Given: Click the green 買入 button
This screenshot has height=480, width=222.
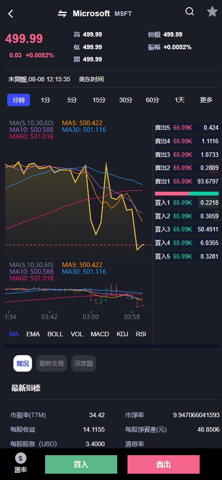Looking at the screenshot, I should pyautogui.click(x=81, y=464).
